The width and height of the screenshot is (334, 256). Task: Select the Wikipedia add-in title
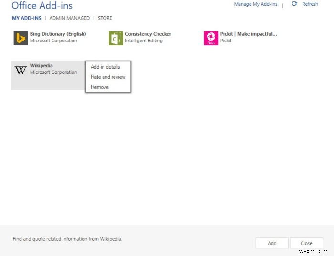tap(42, 65)
